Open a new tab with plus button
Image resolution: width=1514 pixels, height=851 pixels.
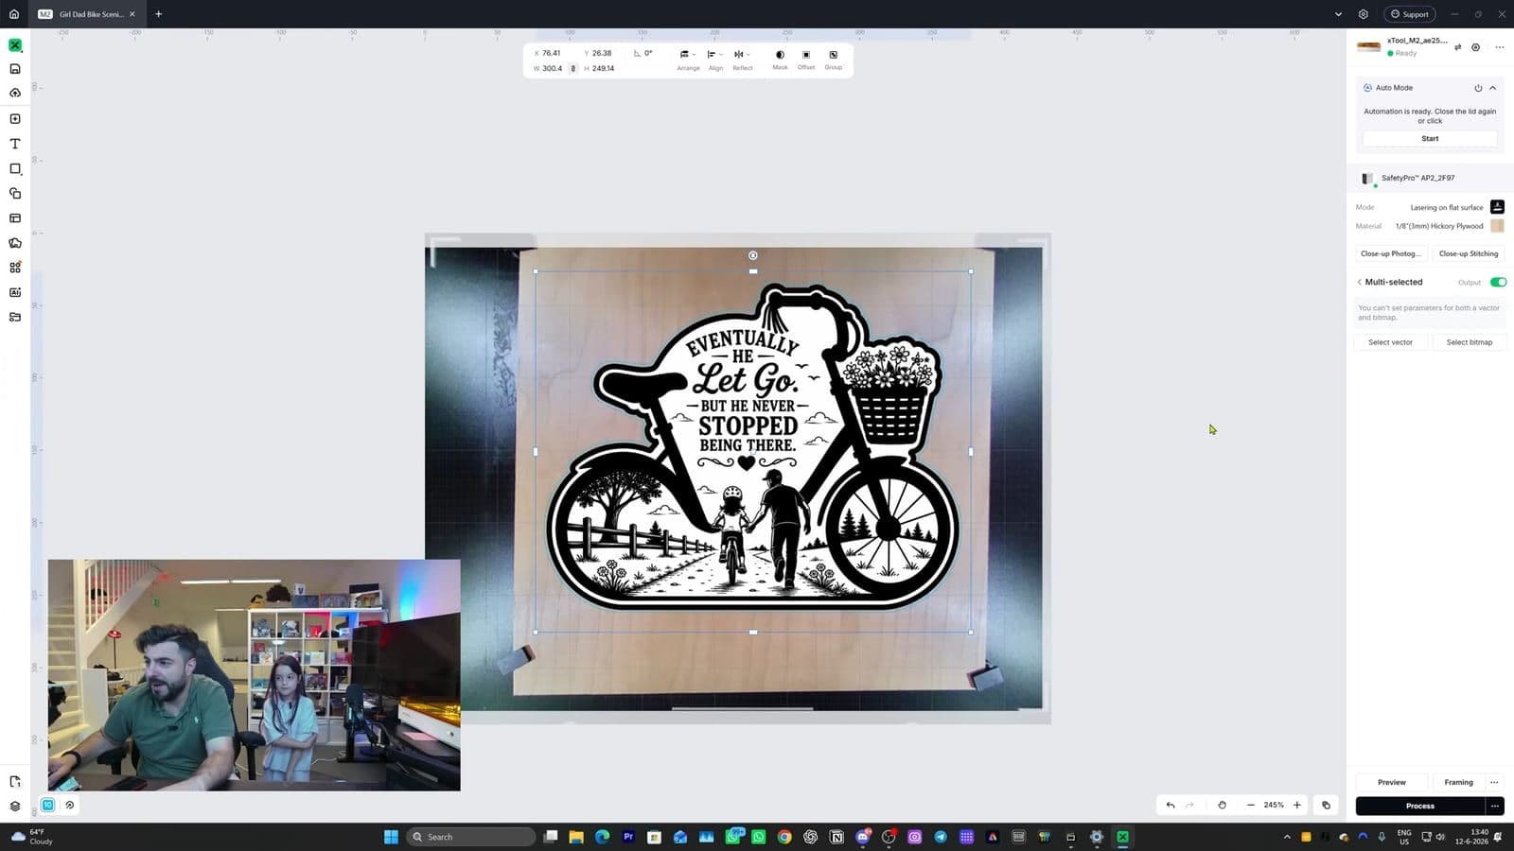coord(158,14)
